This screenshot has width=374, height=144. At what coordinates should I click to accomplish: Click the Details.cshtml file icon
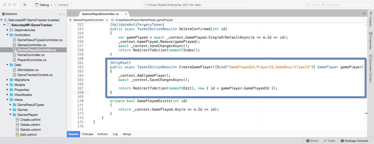point(17,130)
